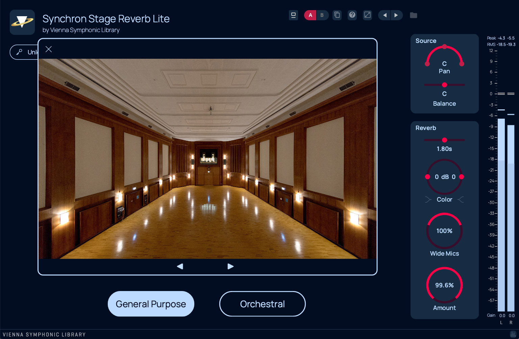Click the Source Balance slider handle
This screenshot has width=519, height=339.
444,85
